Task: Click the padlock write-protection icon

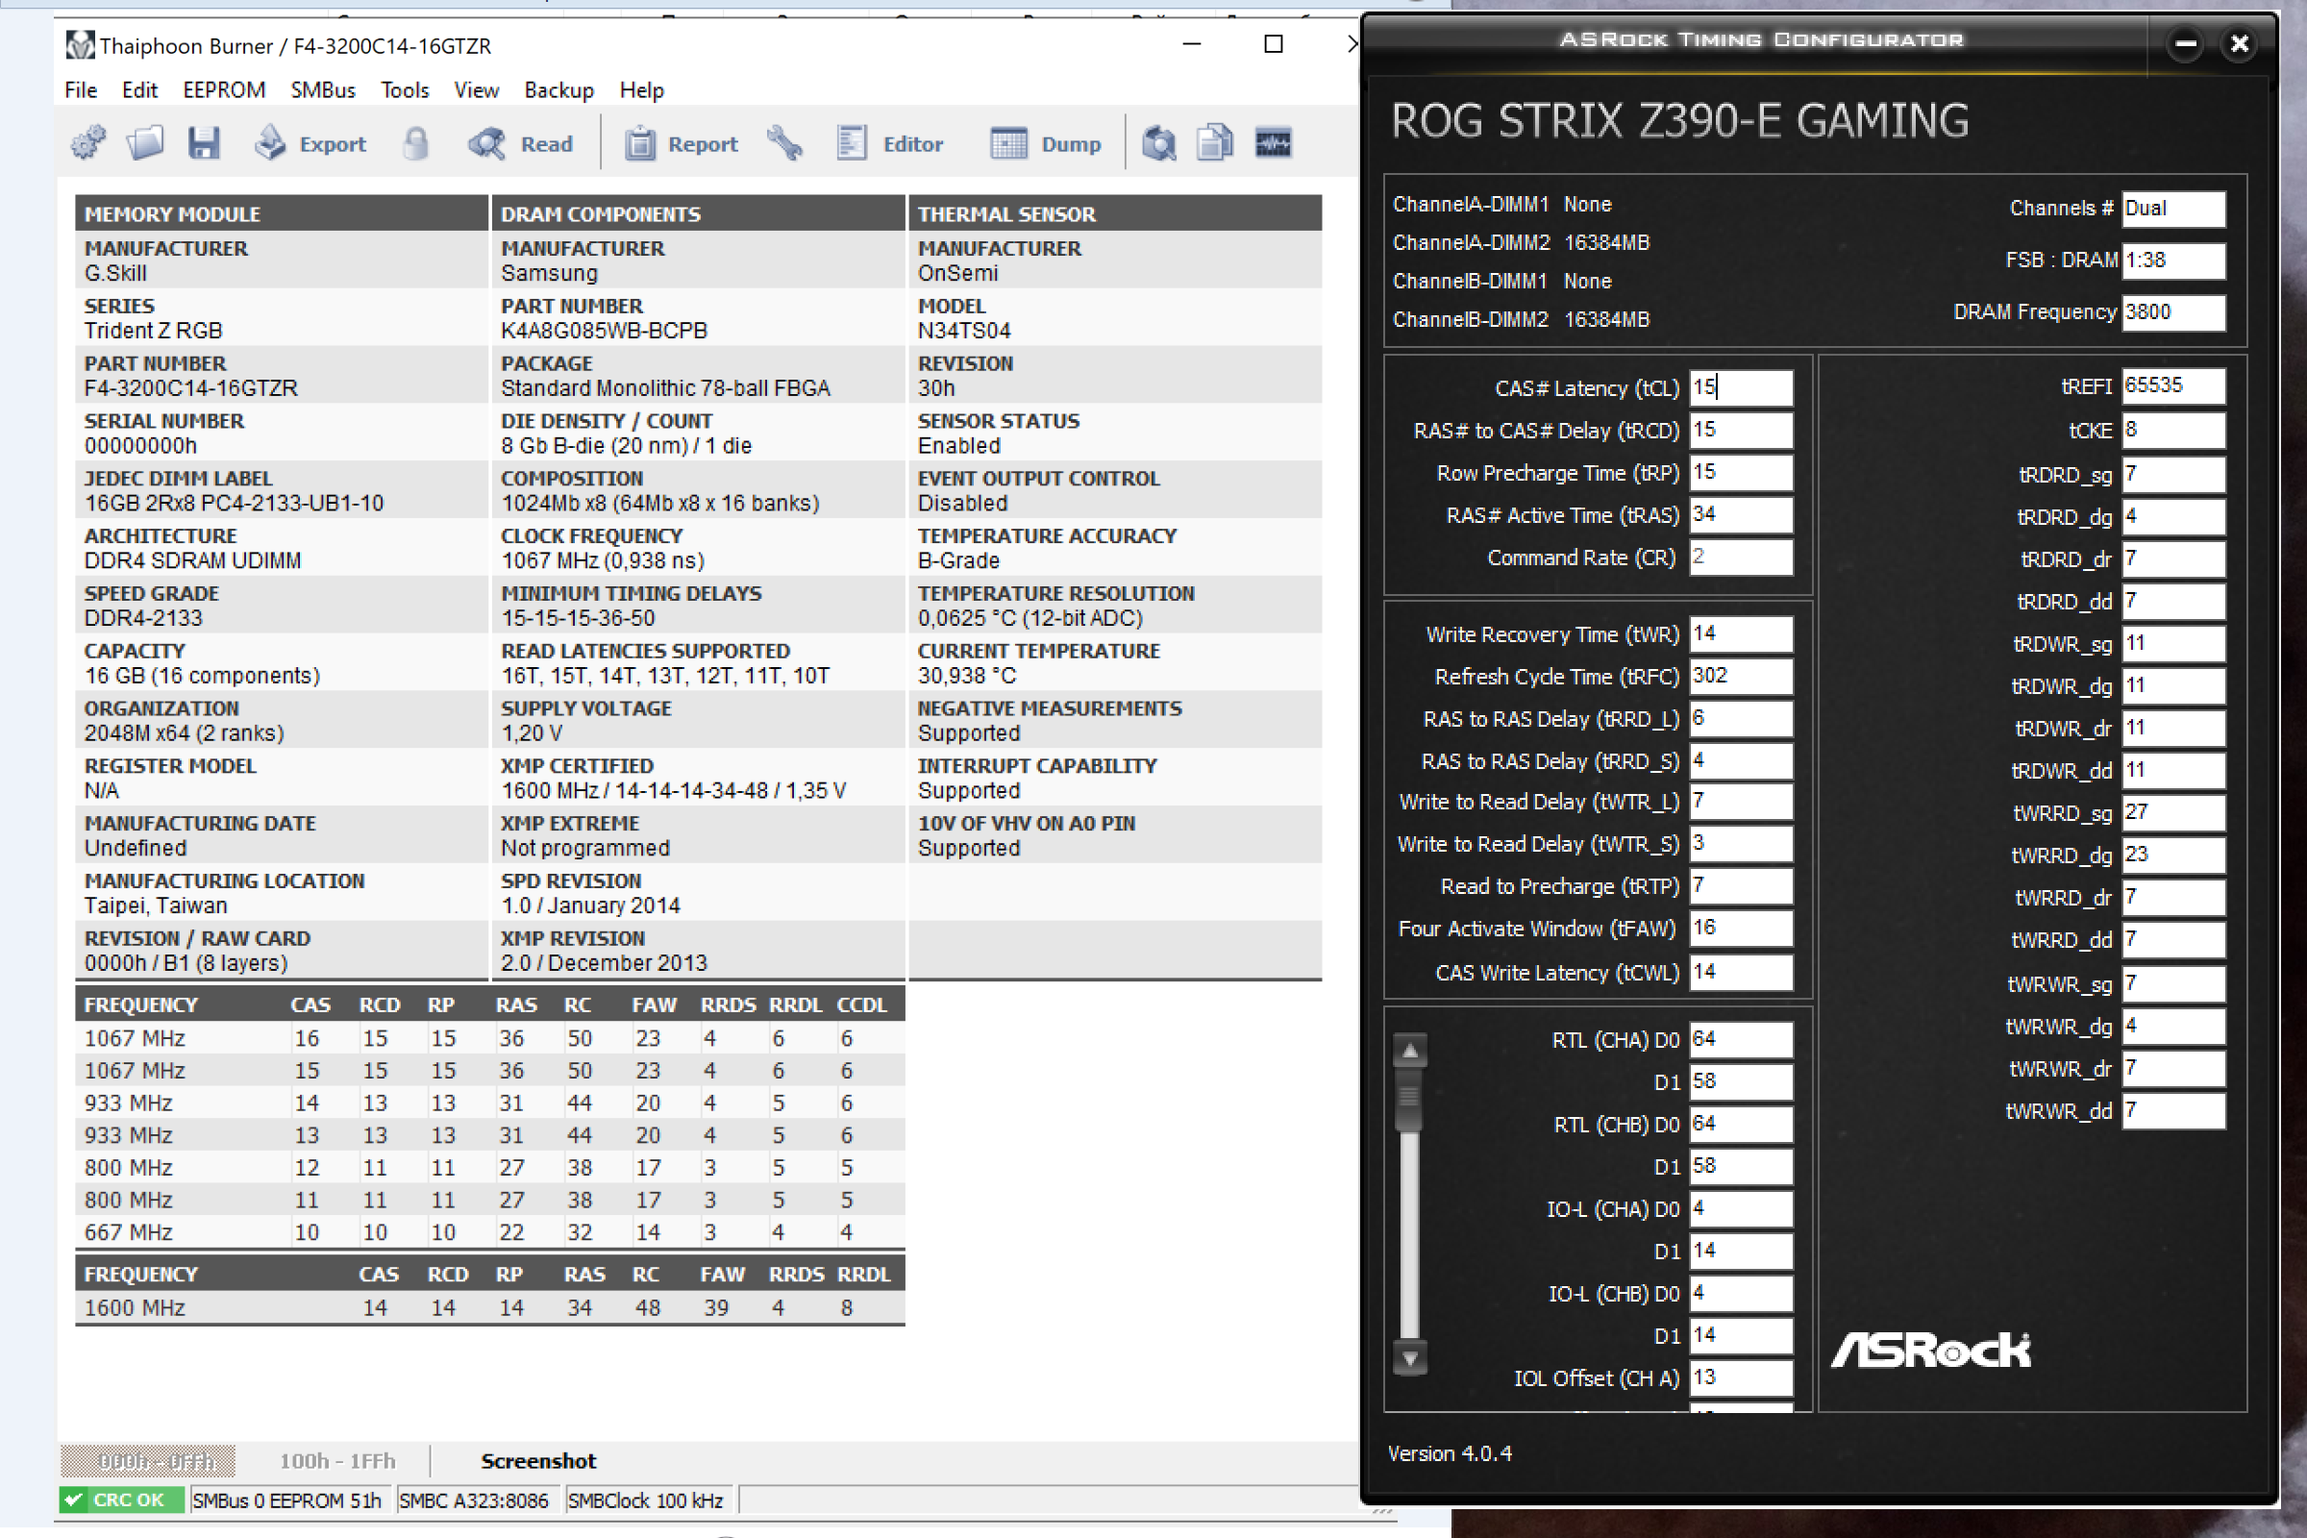Action: click(x=417, y=144)
